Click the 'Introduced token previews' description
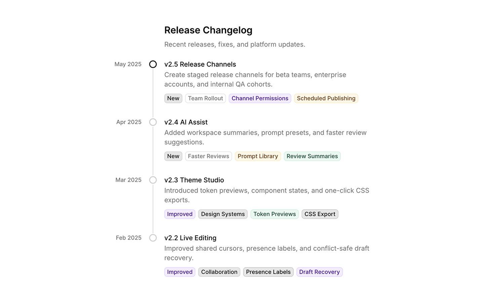Image resolution: width=484 pixels, height=303 pixels. point(267,195)
